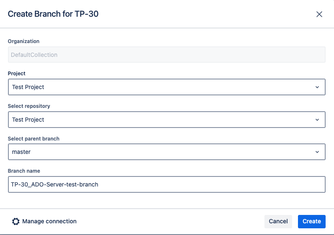This screenshot has width=334, height=235.
Task: Click the disabled DefaultCollection organization field
Action: (x=166, y=55)
